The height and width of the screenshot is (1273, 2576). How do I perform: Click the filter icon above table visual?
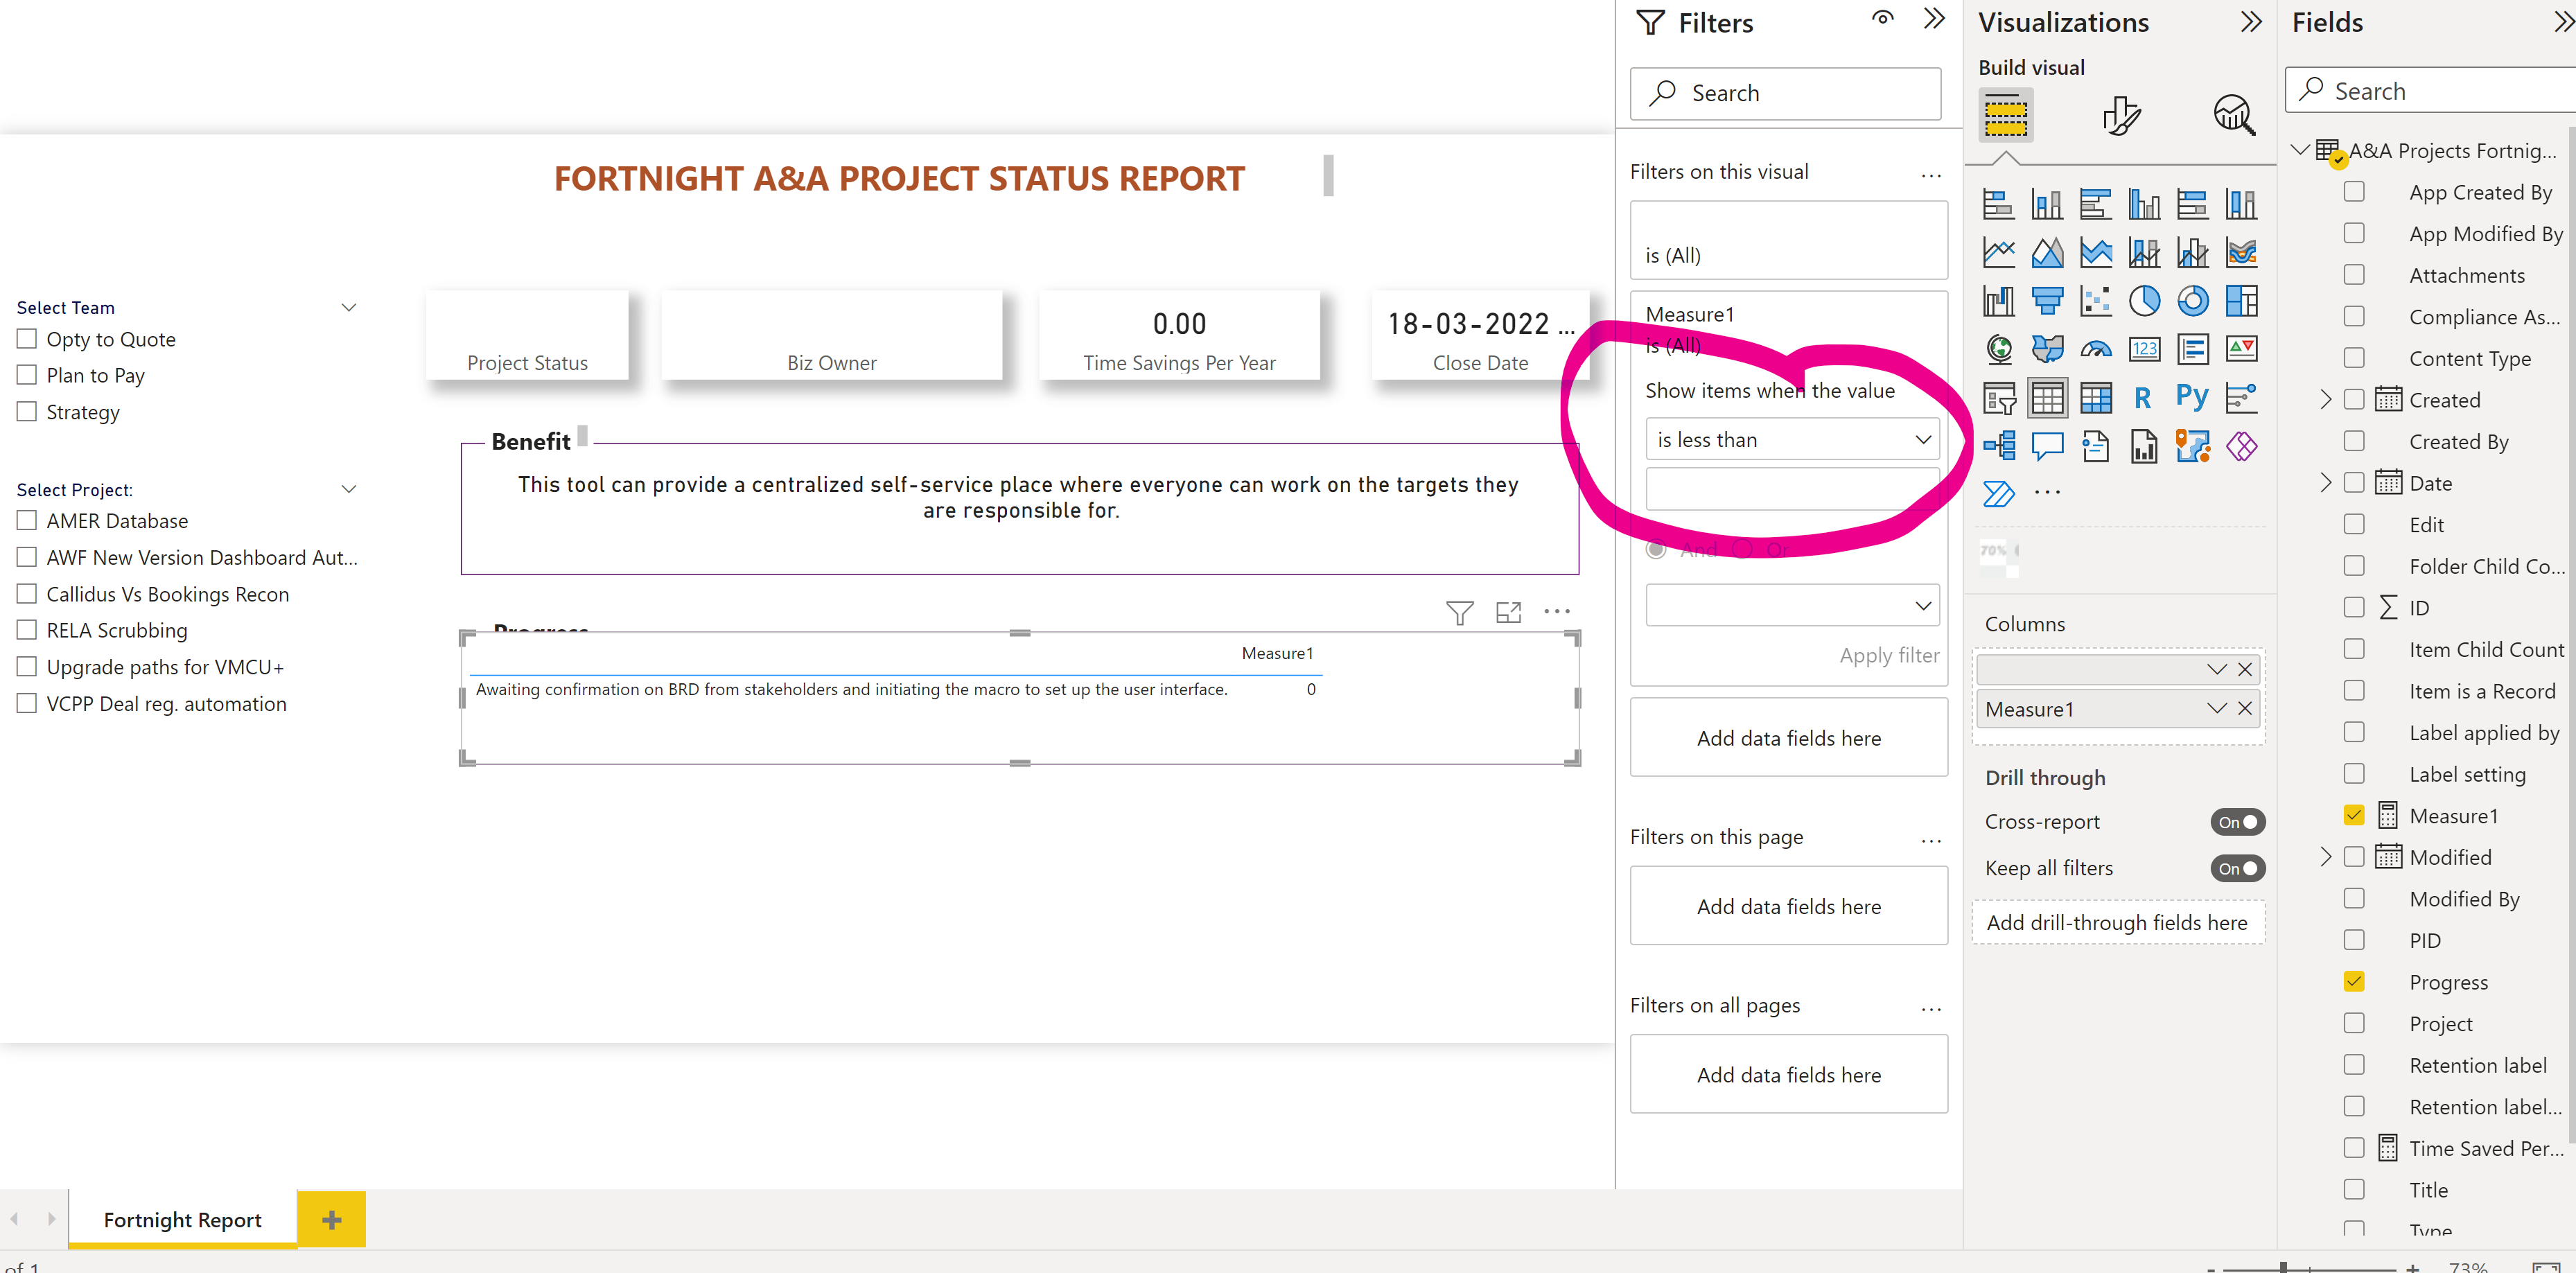point(1459,612)
